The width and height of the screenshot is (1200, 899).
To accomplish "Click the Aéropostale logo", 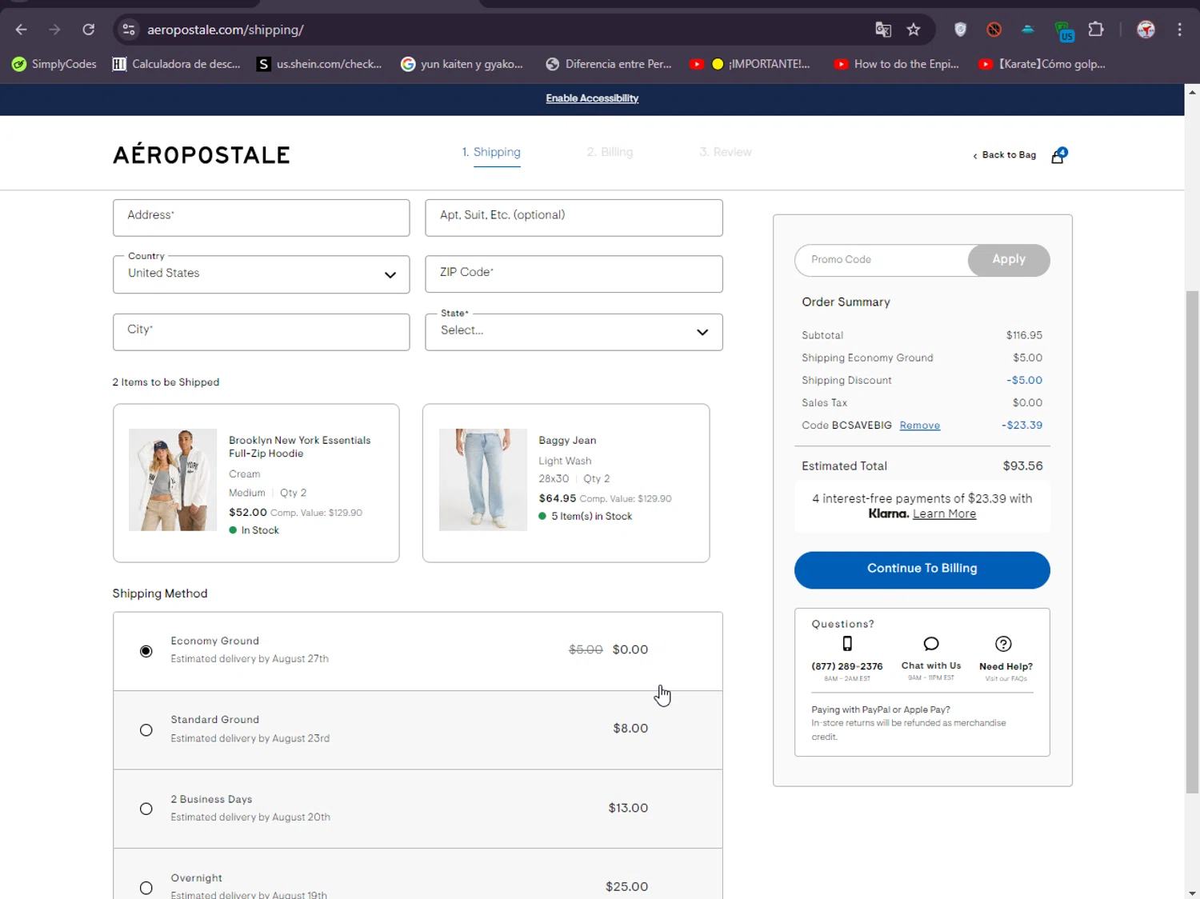I will tap(202, 155).
